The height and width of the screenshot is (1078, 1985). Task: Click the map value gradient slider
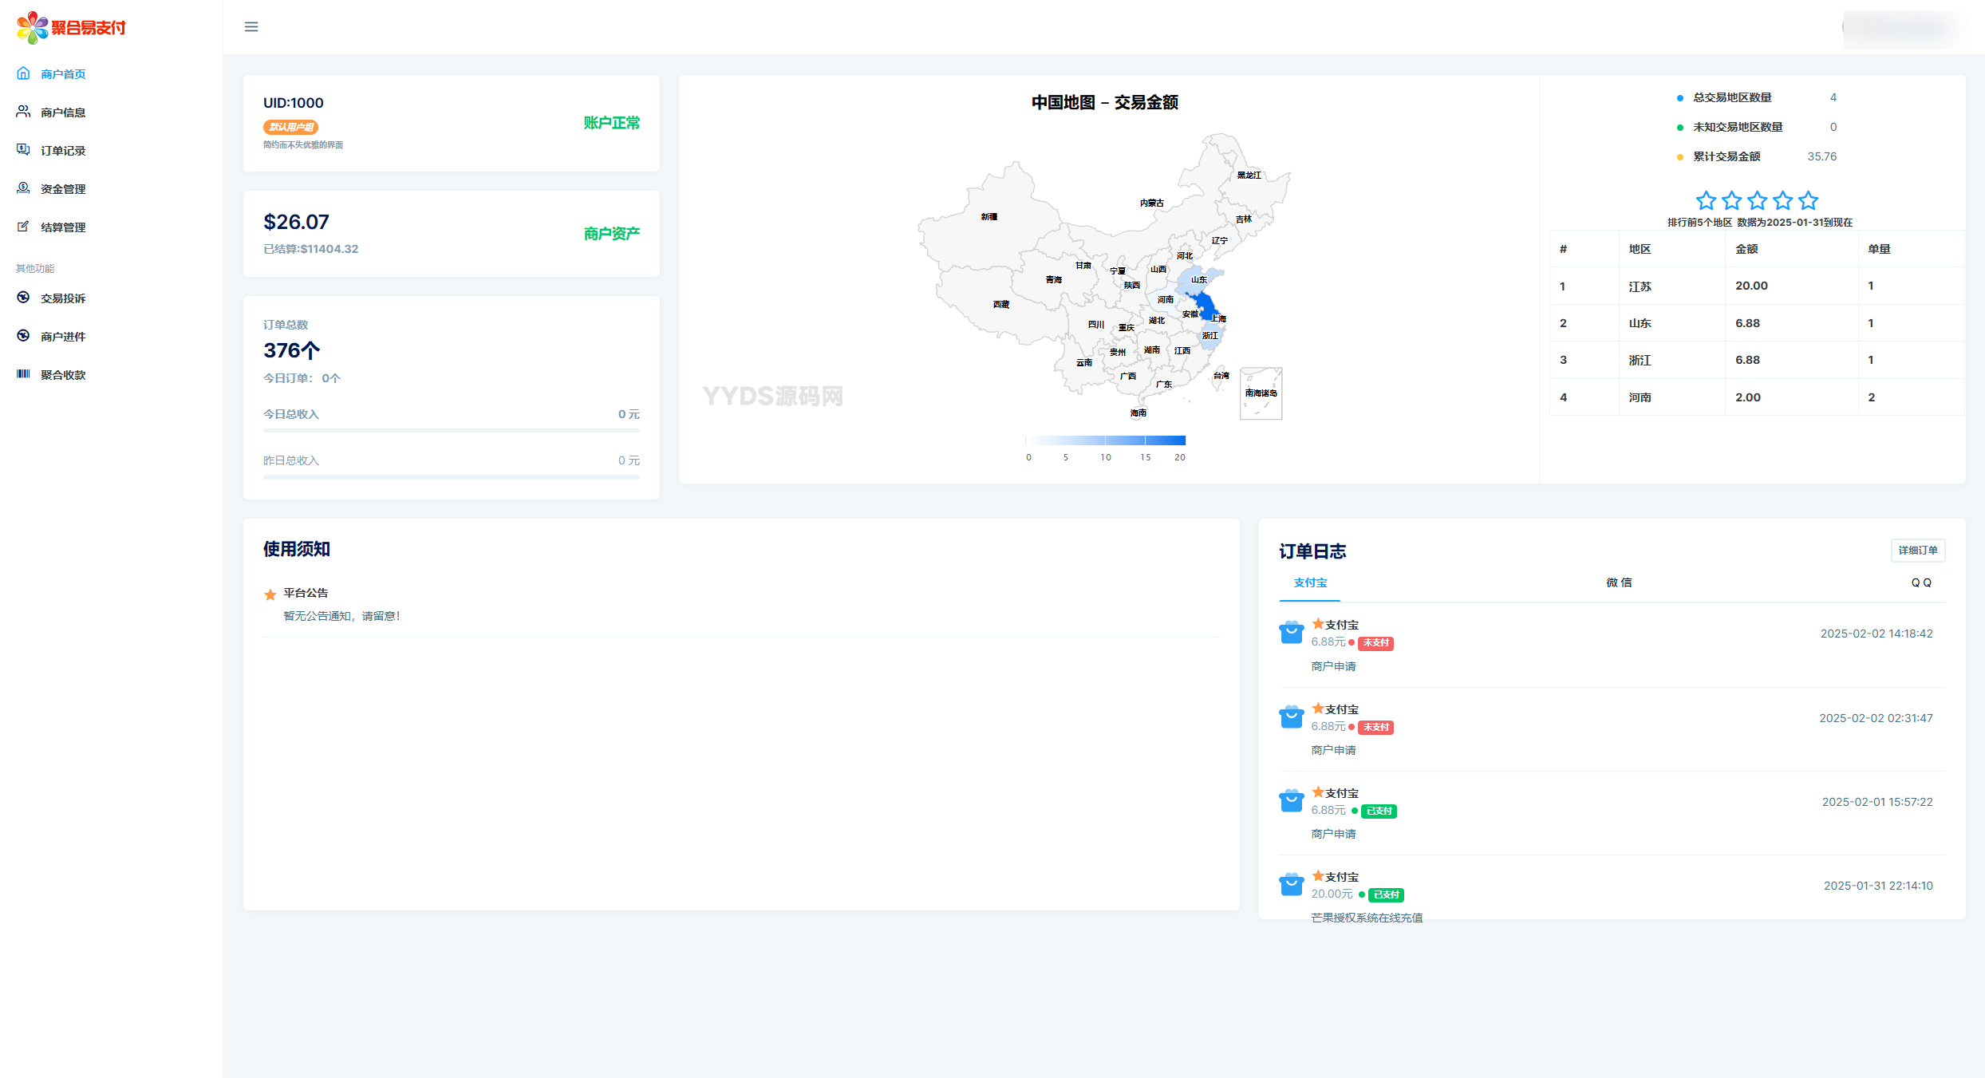coord(1105,440)
